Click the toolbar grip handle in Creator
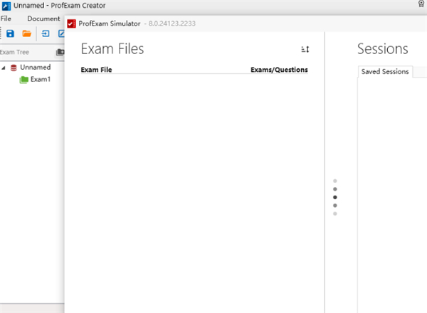The height and width of the screenshot is (313, 427). click(1, 33)
